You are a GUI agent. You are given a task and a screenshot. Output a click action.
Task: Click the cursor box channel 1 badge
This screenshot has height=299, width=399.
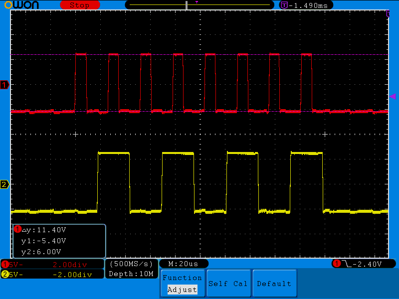point(17,229)
